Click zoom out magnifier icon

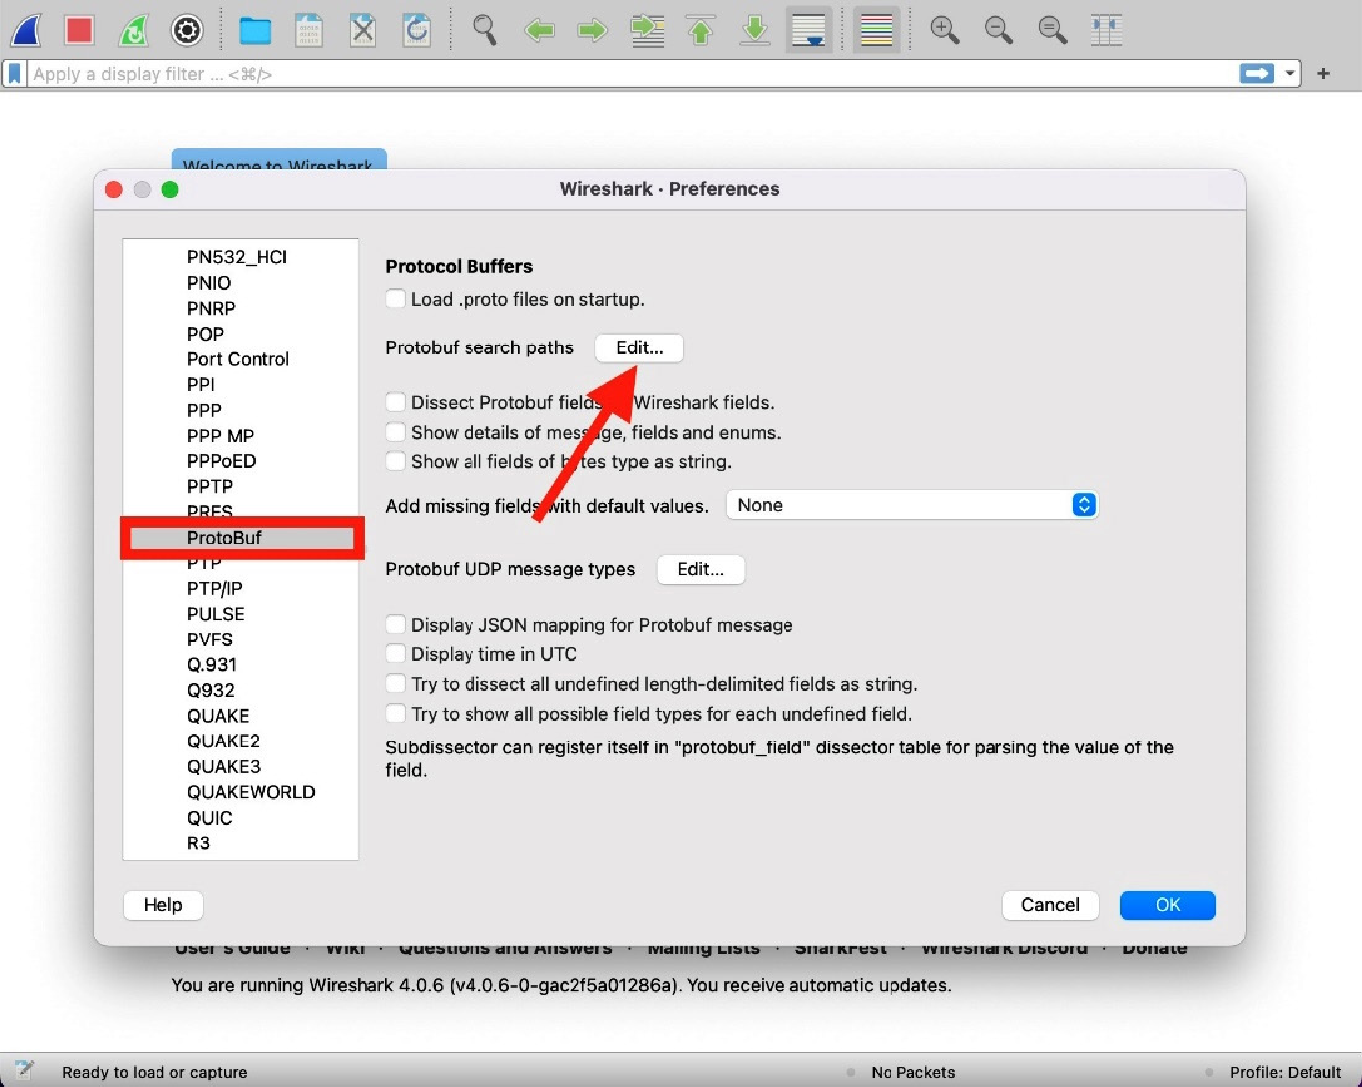[998, 30]
